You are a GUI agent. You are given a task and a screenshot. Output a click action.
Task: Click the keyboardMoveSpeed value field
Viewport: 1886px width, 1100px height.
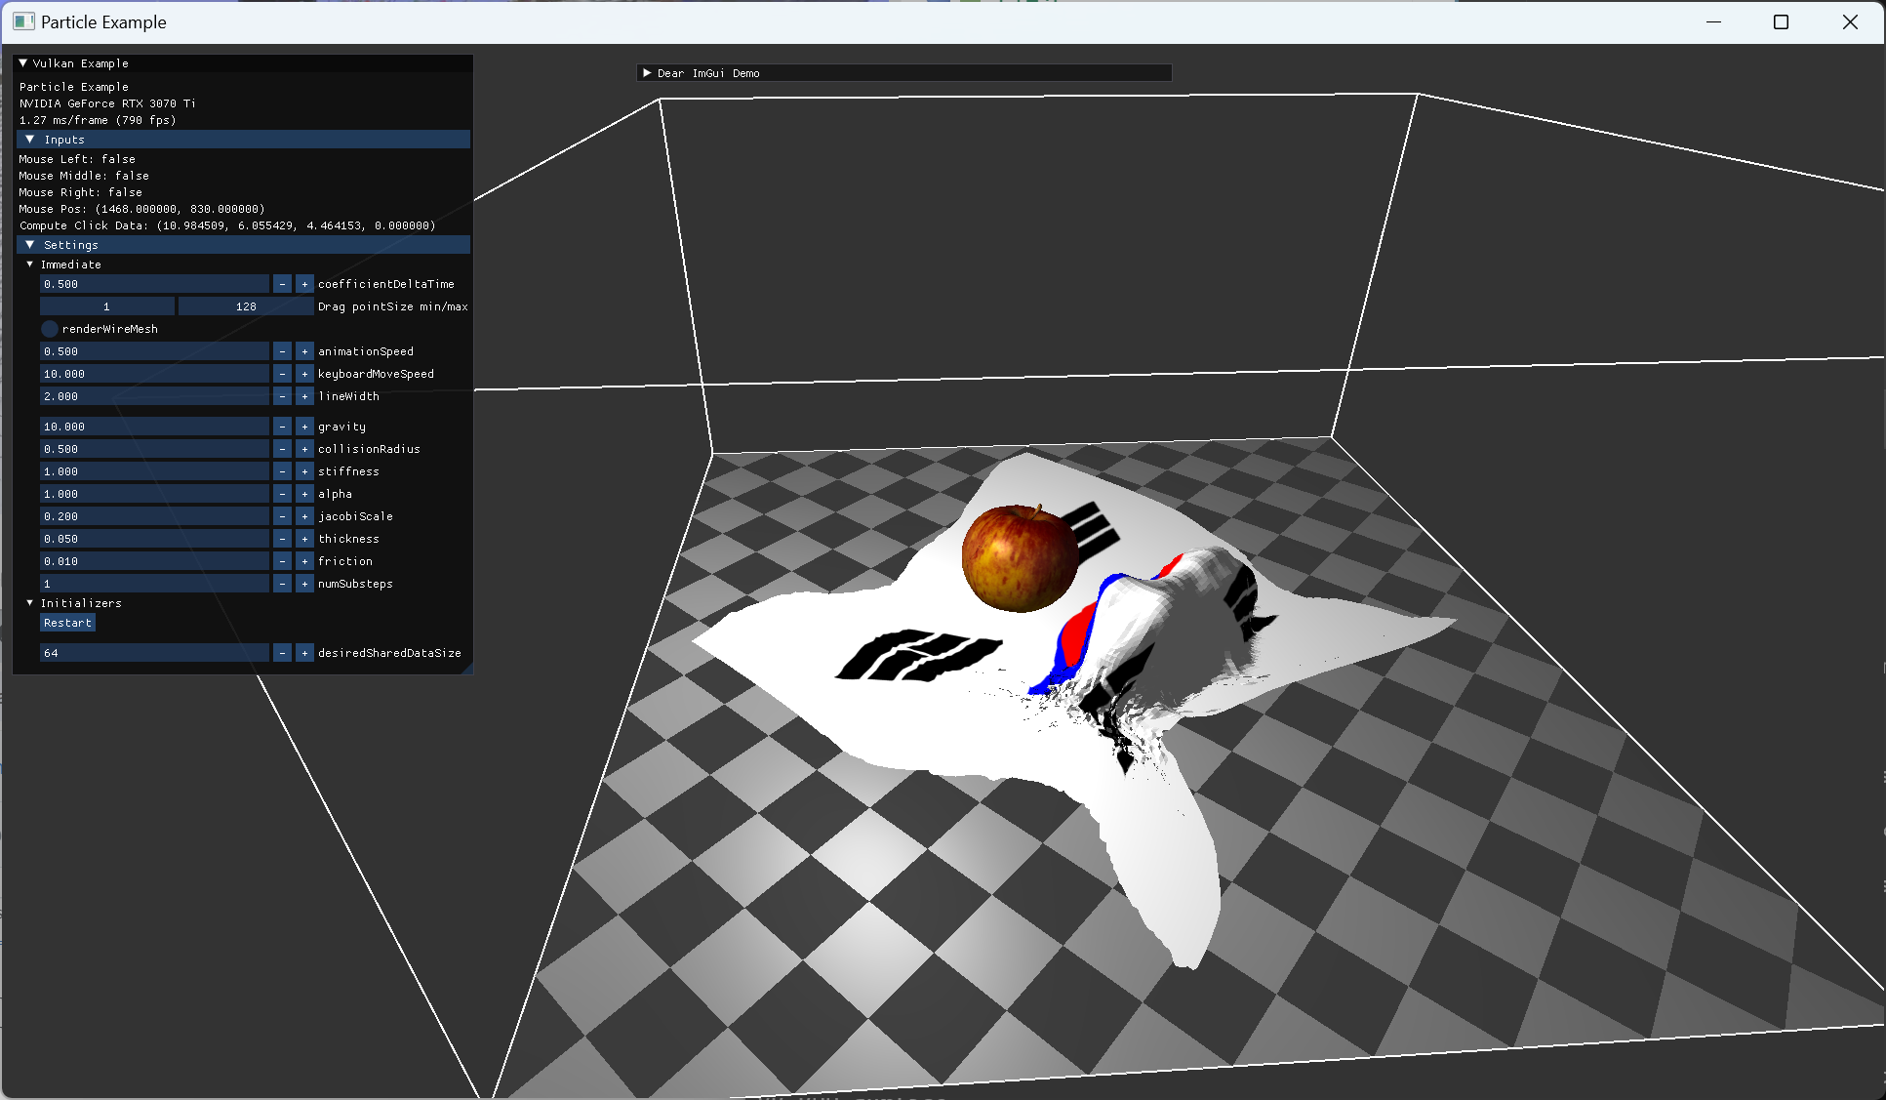tap(154, 374)
